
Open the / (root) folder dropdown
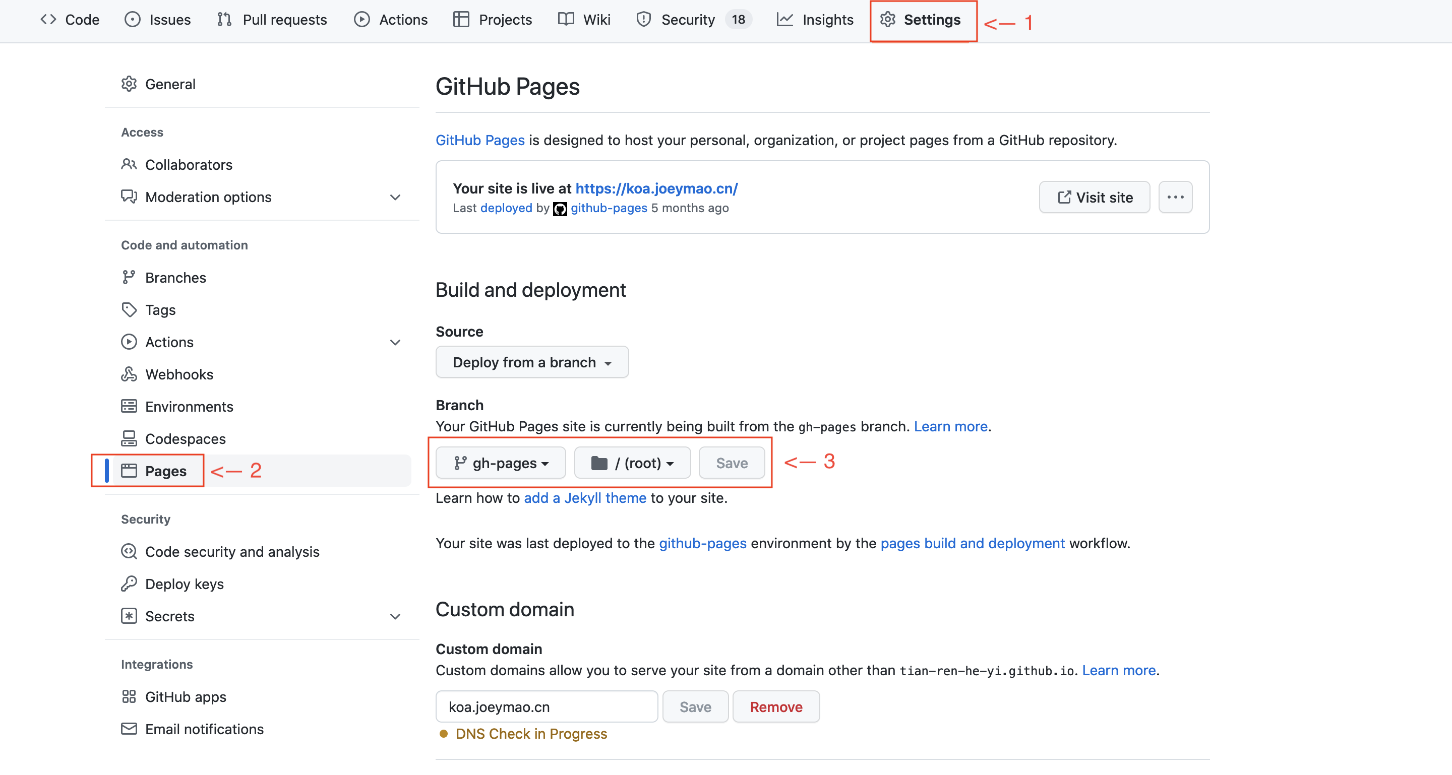click(632, 463)
